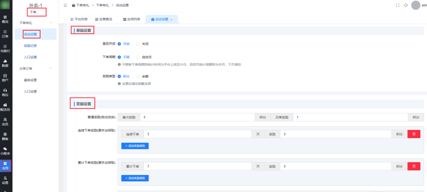
Task: Click the fullscreen icon in top bar
Action: [397, 5]
